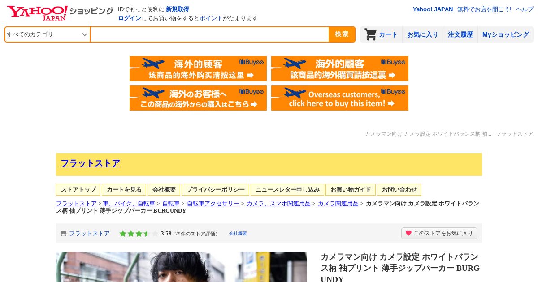Click the 3.58 store rating score
Screen dimensions: 538x282
[x=166, y=234]
